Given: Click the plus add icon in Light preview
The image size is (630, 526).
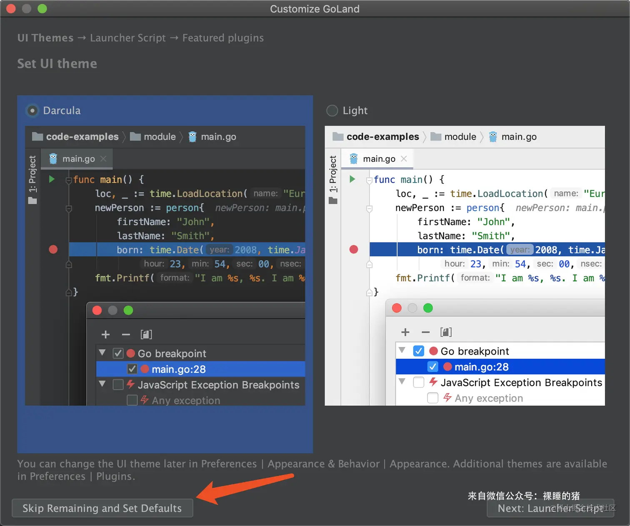Looking at the screenshot, I should click(405, 332).
